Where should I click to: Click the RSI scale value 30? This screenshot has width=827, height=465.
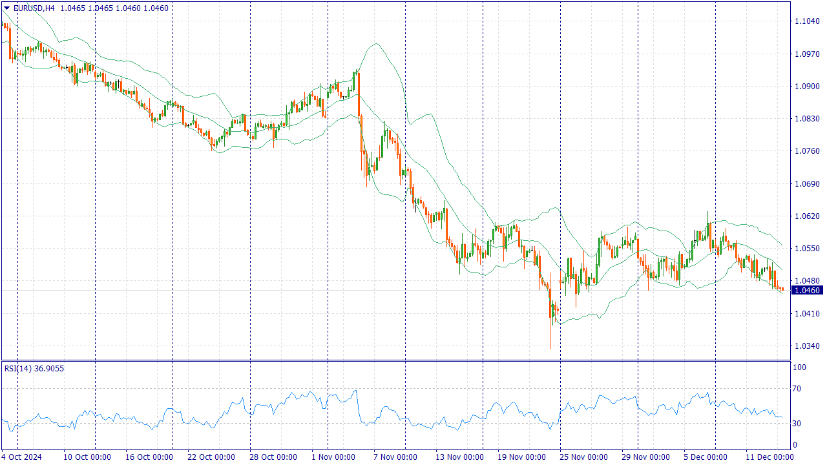point(798,424)
